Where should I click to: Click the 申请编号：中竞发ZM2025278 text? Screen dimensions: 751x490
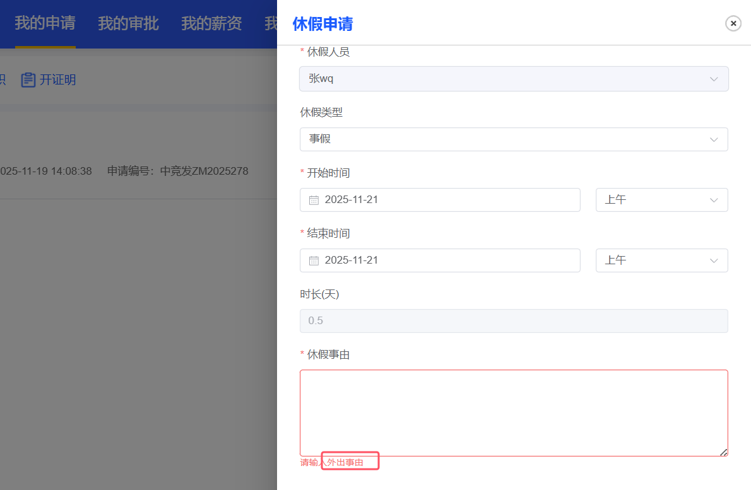(178, 172)
